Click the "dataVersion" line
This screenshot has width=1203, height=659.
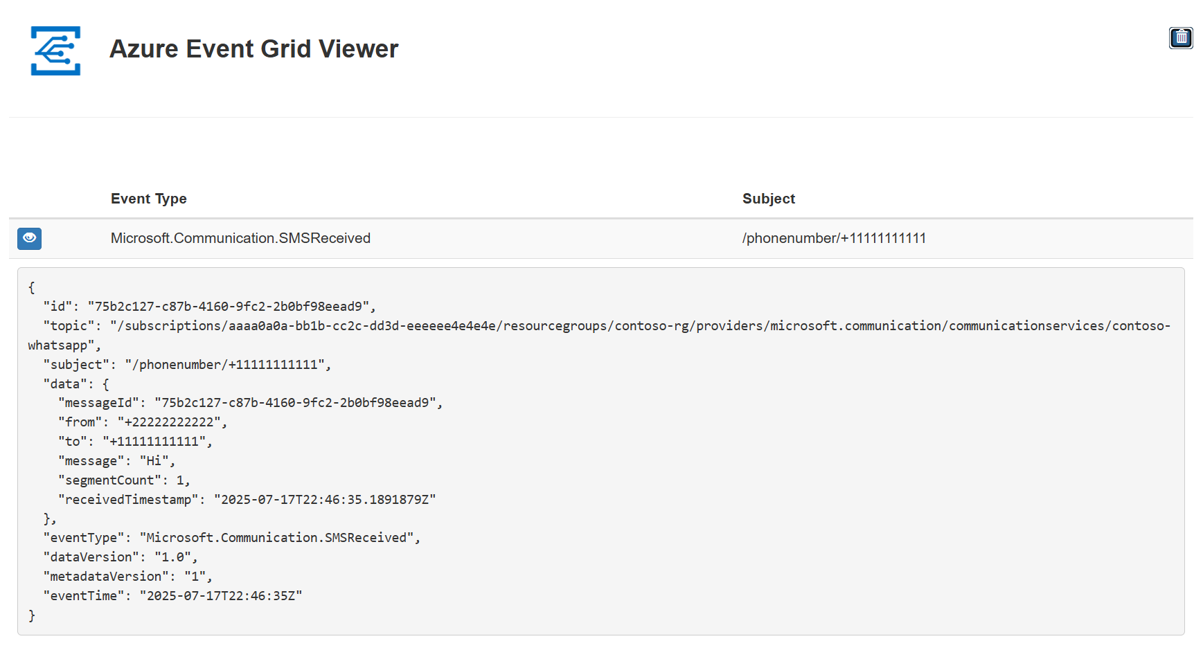coord(121,557)
